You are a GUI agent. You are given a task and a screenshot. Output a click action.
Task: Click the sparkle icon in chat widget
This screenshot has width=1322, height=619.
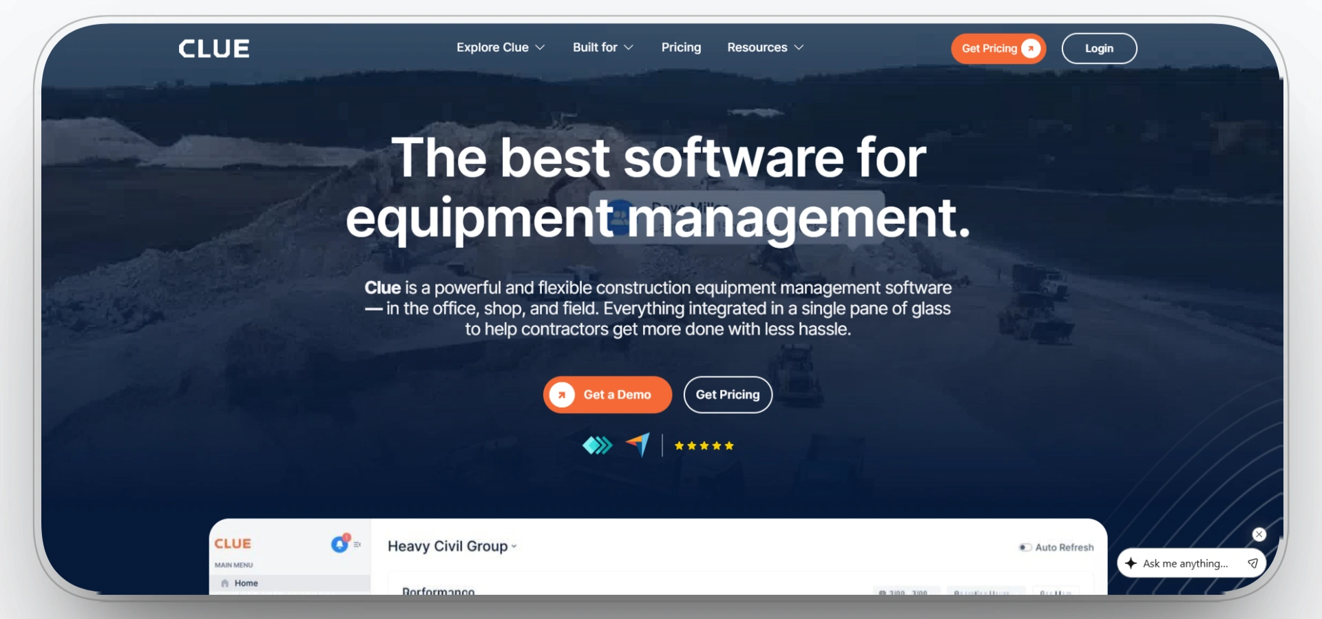1131,563
